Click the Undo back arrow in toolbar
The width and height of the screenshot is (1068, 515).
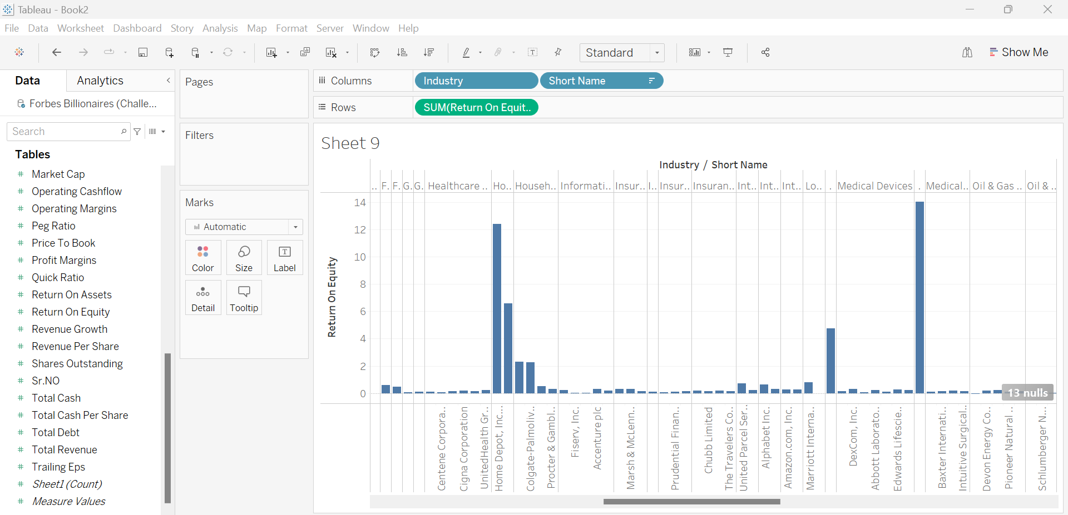pyautogui.click(x=56, y=52)
